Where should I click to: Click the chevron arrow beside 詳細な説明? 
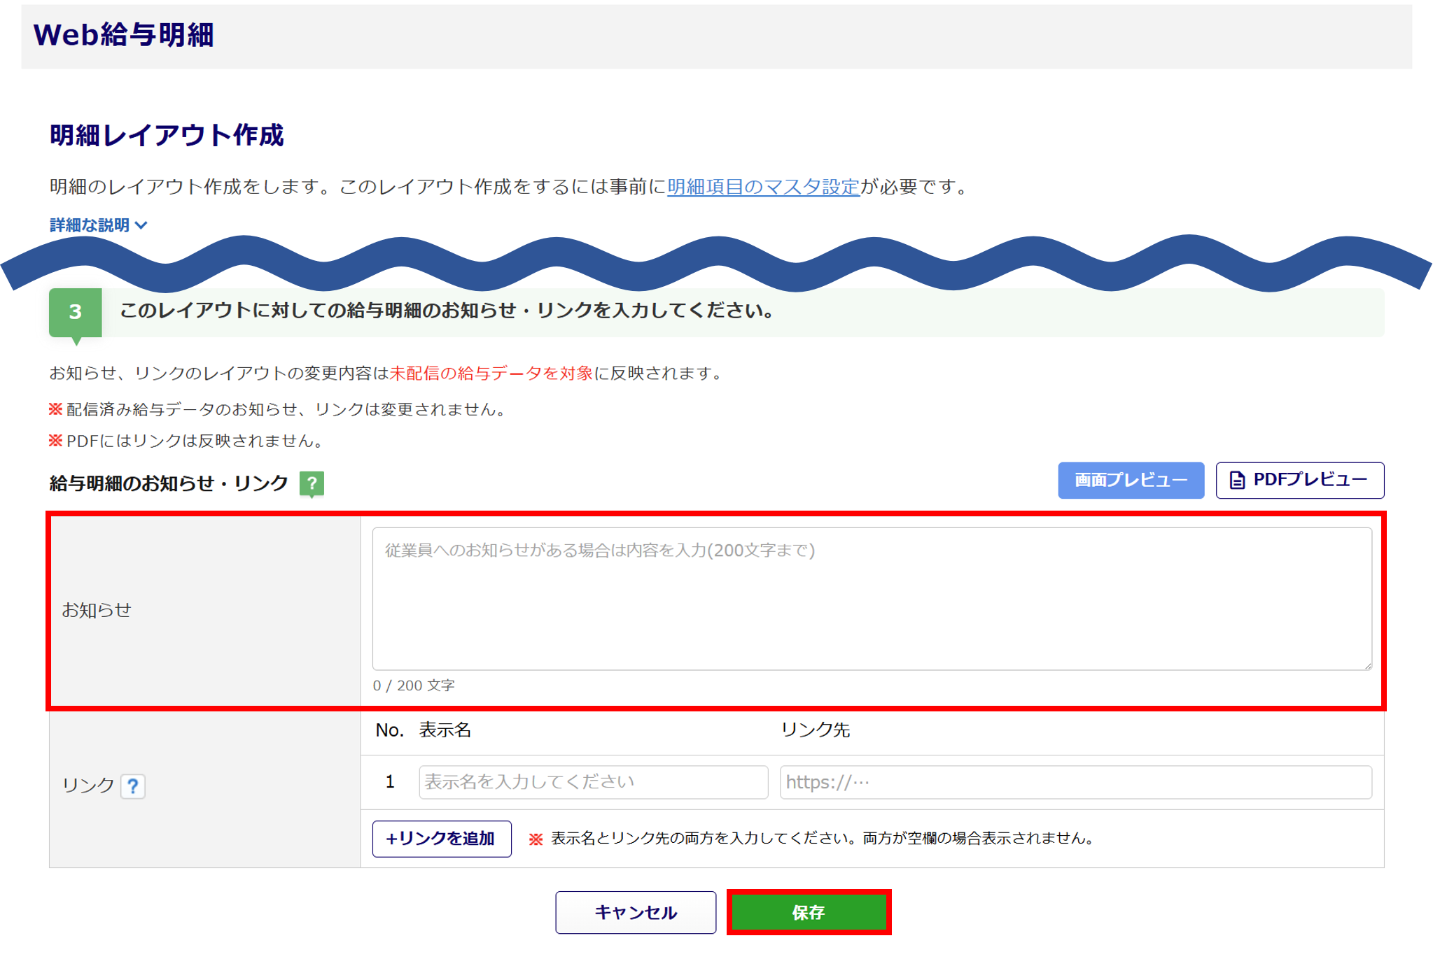141,225
